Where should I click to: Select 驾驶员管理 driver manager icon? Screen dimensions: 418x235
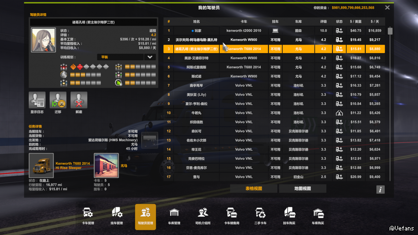point(146,217)
